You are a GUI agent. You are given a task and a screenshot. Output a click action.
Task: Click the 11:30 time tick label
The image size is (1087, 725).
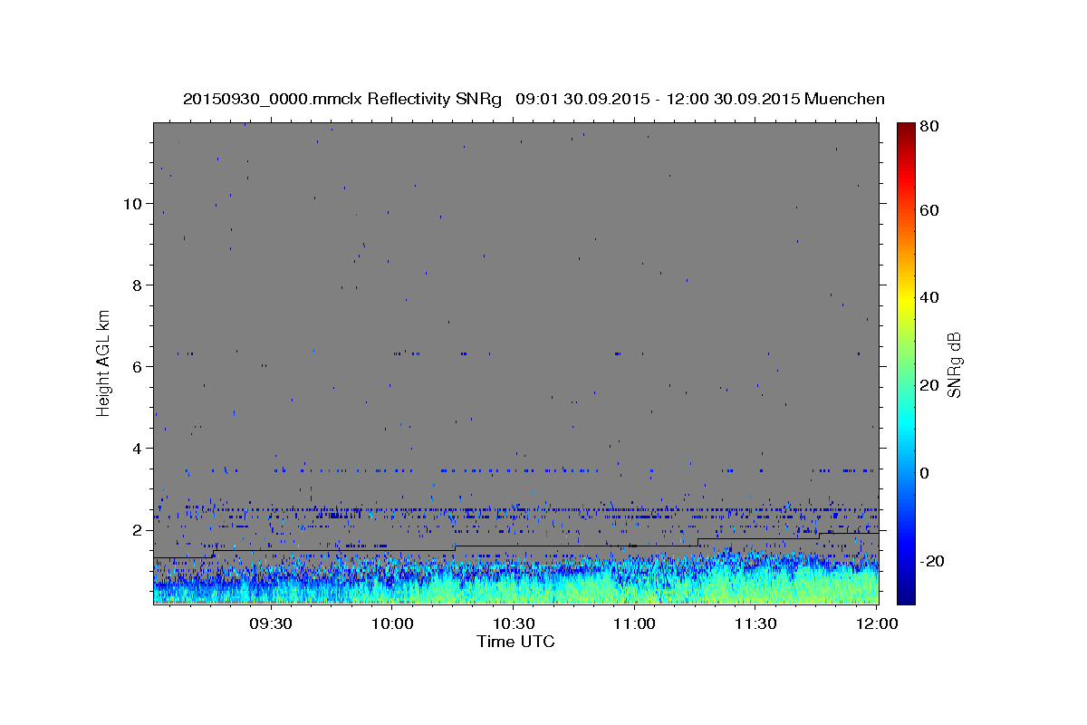[x=756, y=623]
